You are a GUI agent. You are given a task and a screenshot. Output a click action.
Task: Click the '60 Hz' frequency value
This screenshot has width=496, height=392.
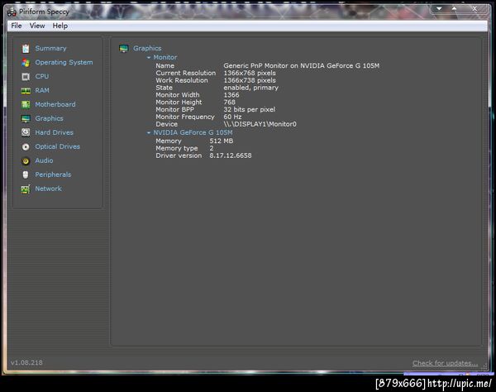pos(232,117)
